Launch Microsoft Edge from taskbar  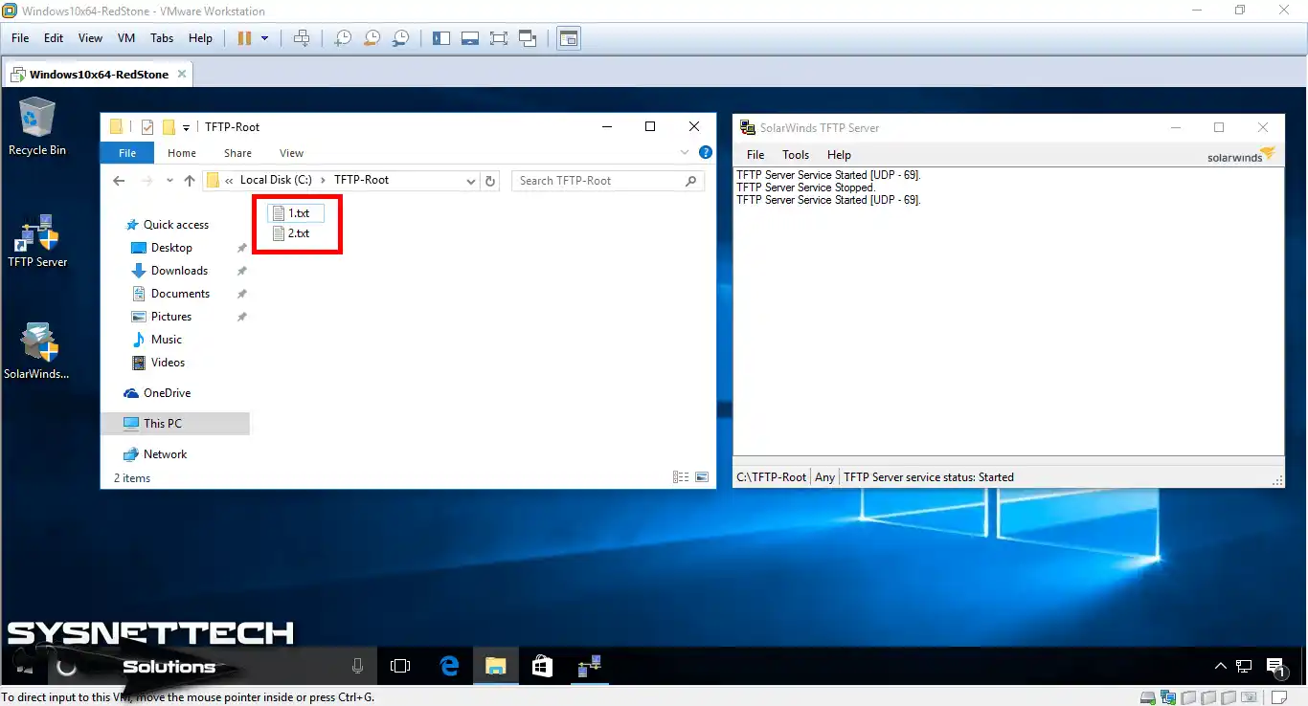tap(449, 667)
